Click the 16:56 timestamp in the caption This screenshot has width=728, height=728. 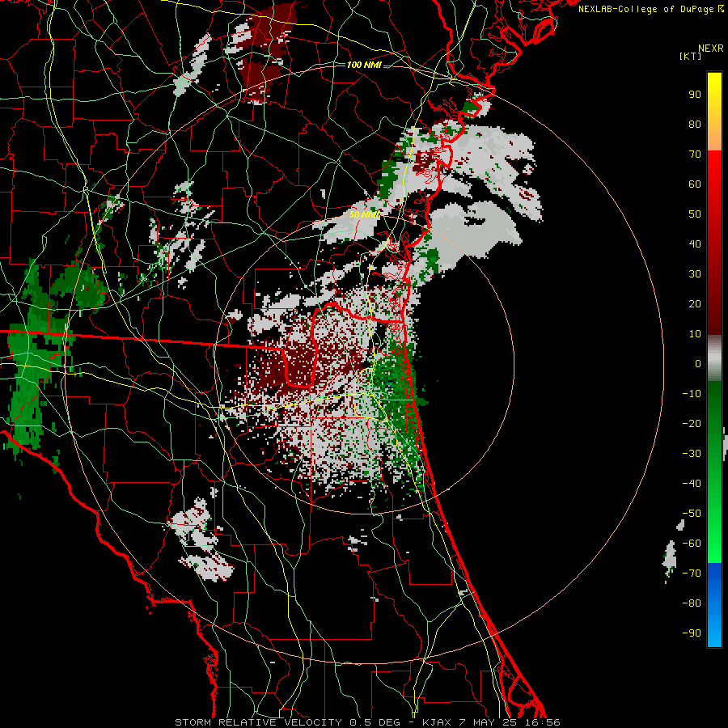pyautogui.click(x=543, y=722)
